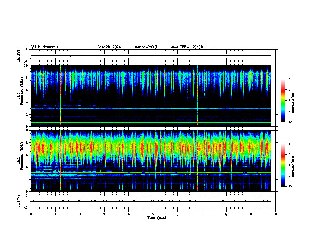Click time axis tick label 9
Screen dimensions: 310x240
click(251, 214)
